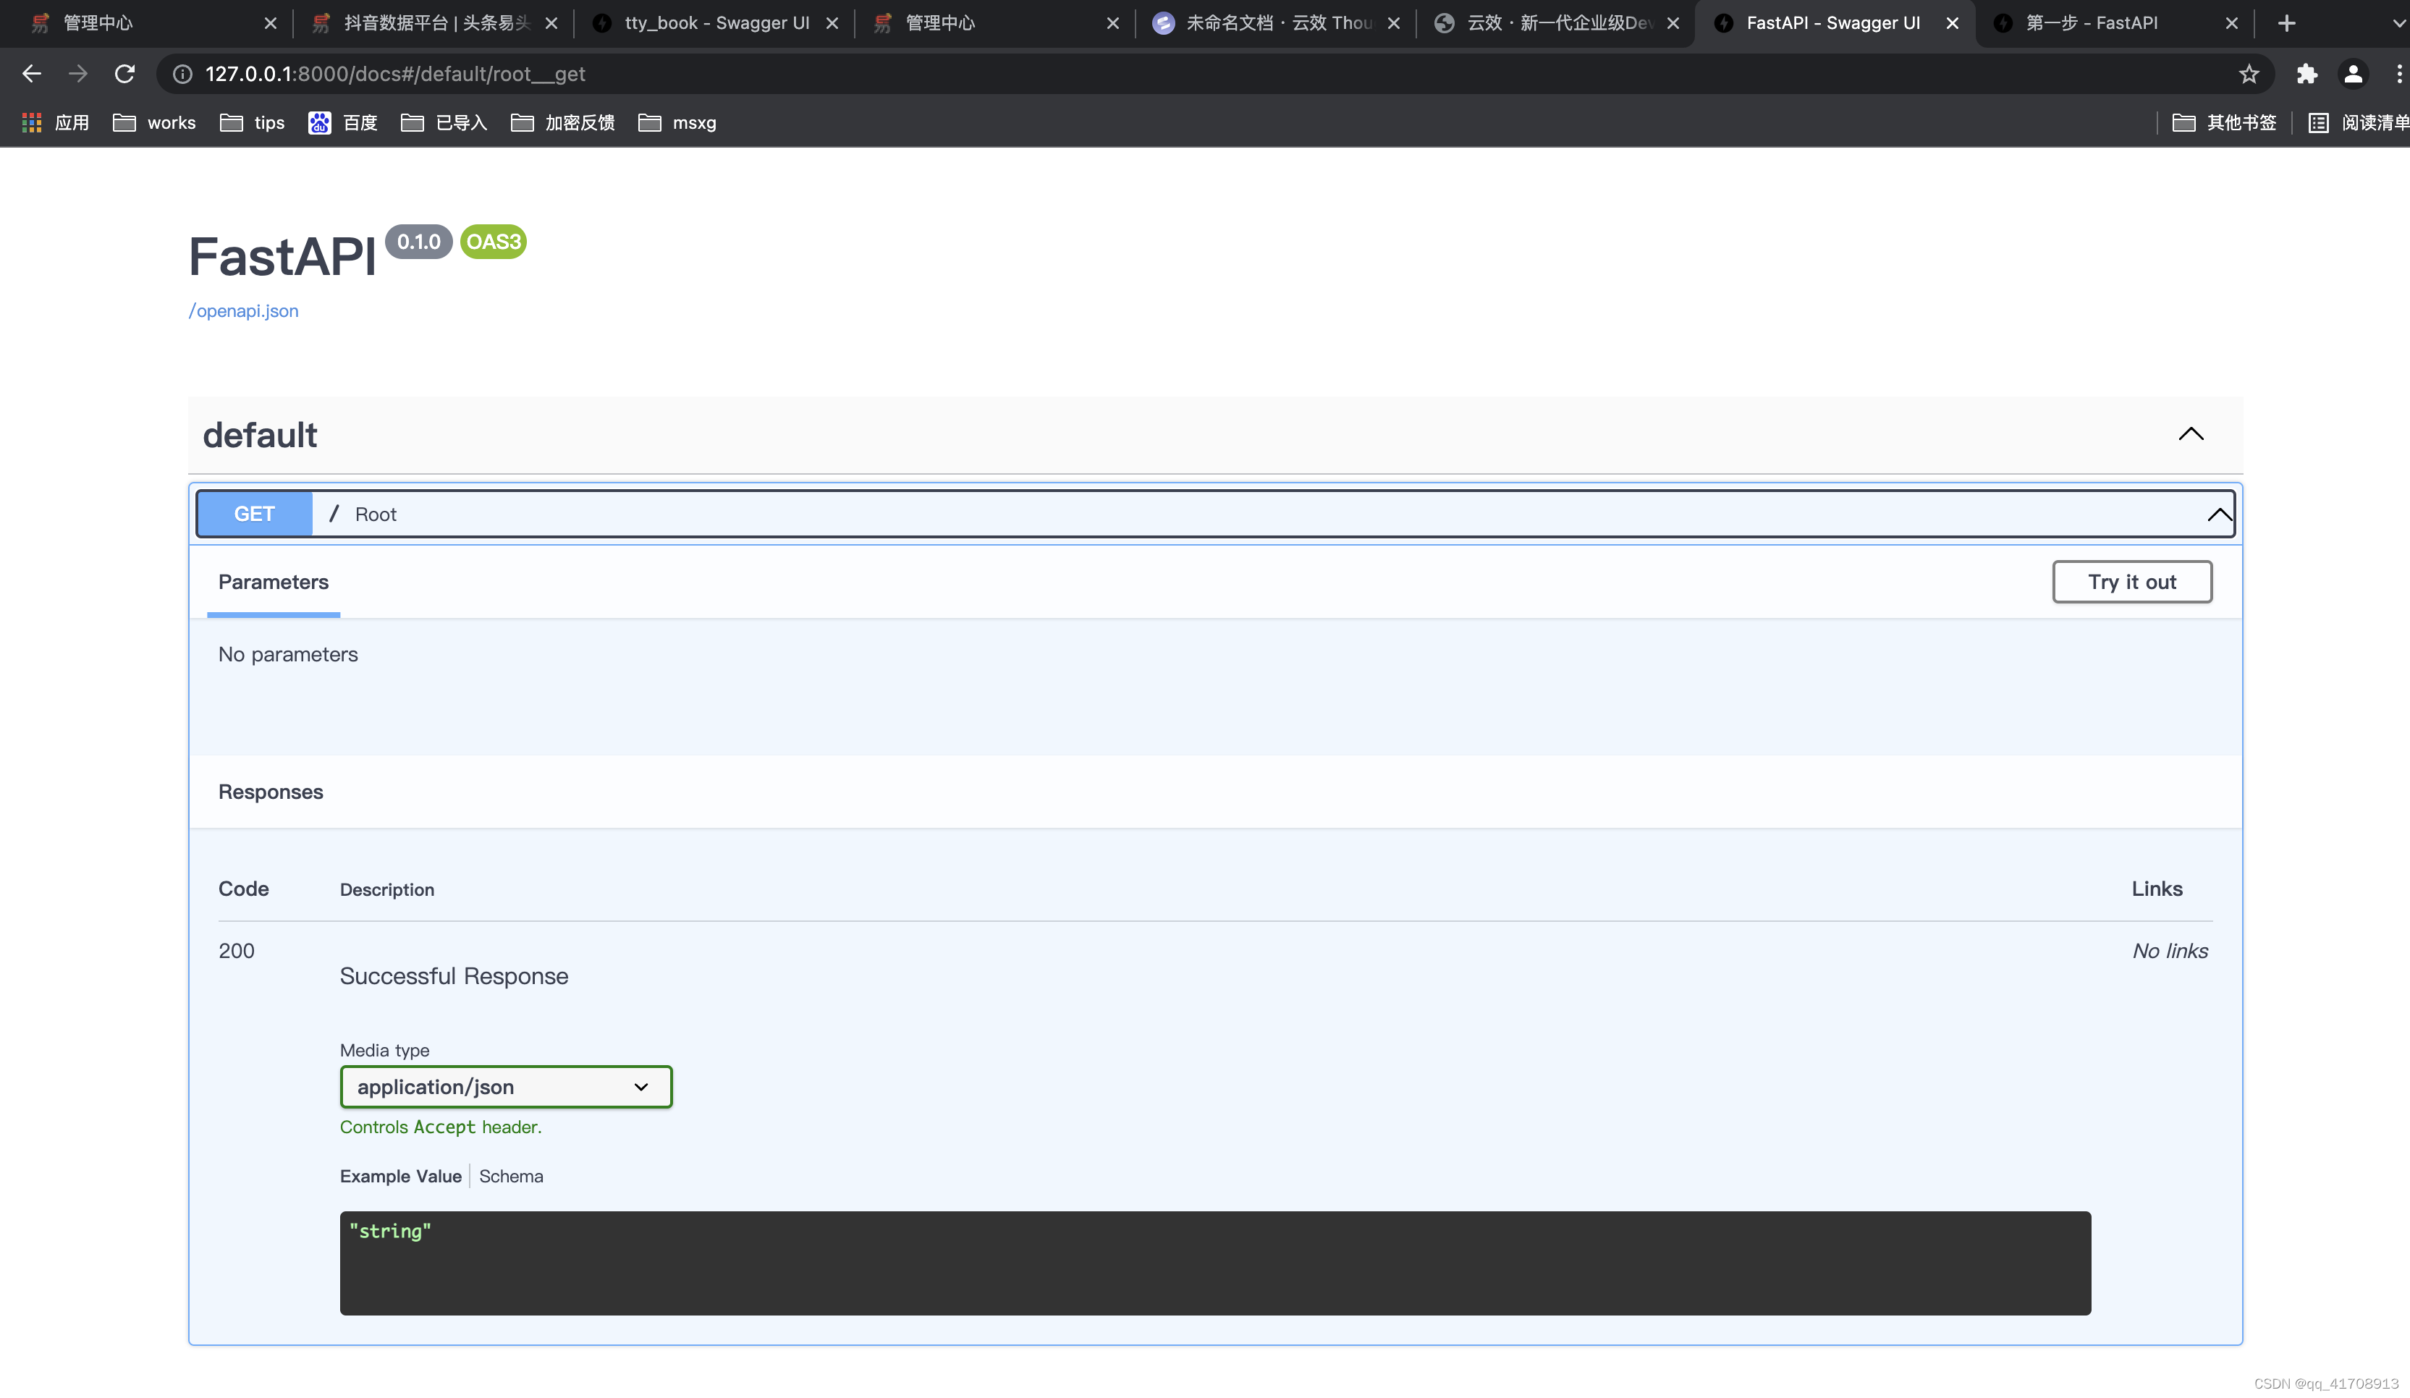This screenshot has width=2410, height=1398.
Task: Open the 加密反馈 bookmark folder
Action: 562,122
